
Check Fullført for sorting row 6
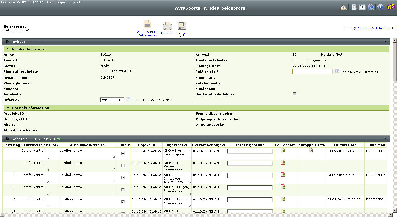pyautogui.click(x=123, y=165)
